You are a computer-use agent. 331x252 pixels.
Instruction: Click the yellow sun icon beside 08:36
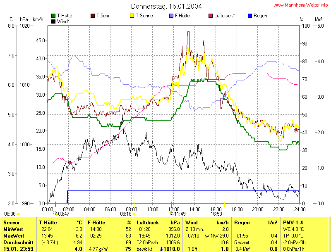(x=18, y=214)
